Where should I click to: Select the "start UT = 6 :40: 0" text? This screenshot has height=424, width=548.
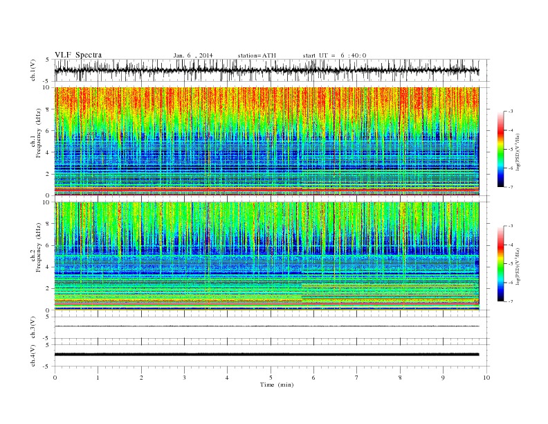pyautogui.click(x=334, y=55)
